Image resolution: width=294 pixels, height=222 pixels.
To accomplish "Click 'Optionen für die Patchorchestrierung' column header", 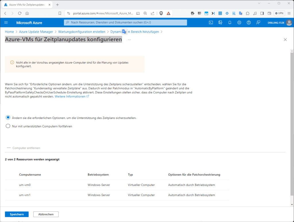I will point(194,174).
